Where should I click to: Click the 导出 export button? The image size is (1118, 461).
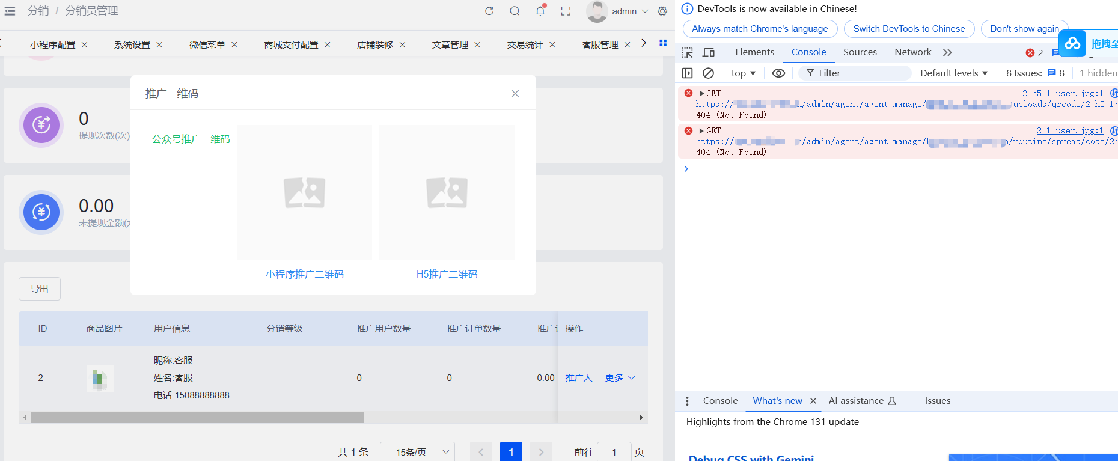pos(40,289)
